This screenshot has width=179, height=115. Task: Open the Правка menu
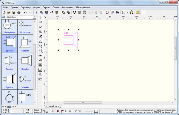(x=14, y=7)
